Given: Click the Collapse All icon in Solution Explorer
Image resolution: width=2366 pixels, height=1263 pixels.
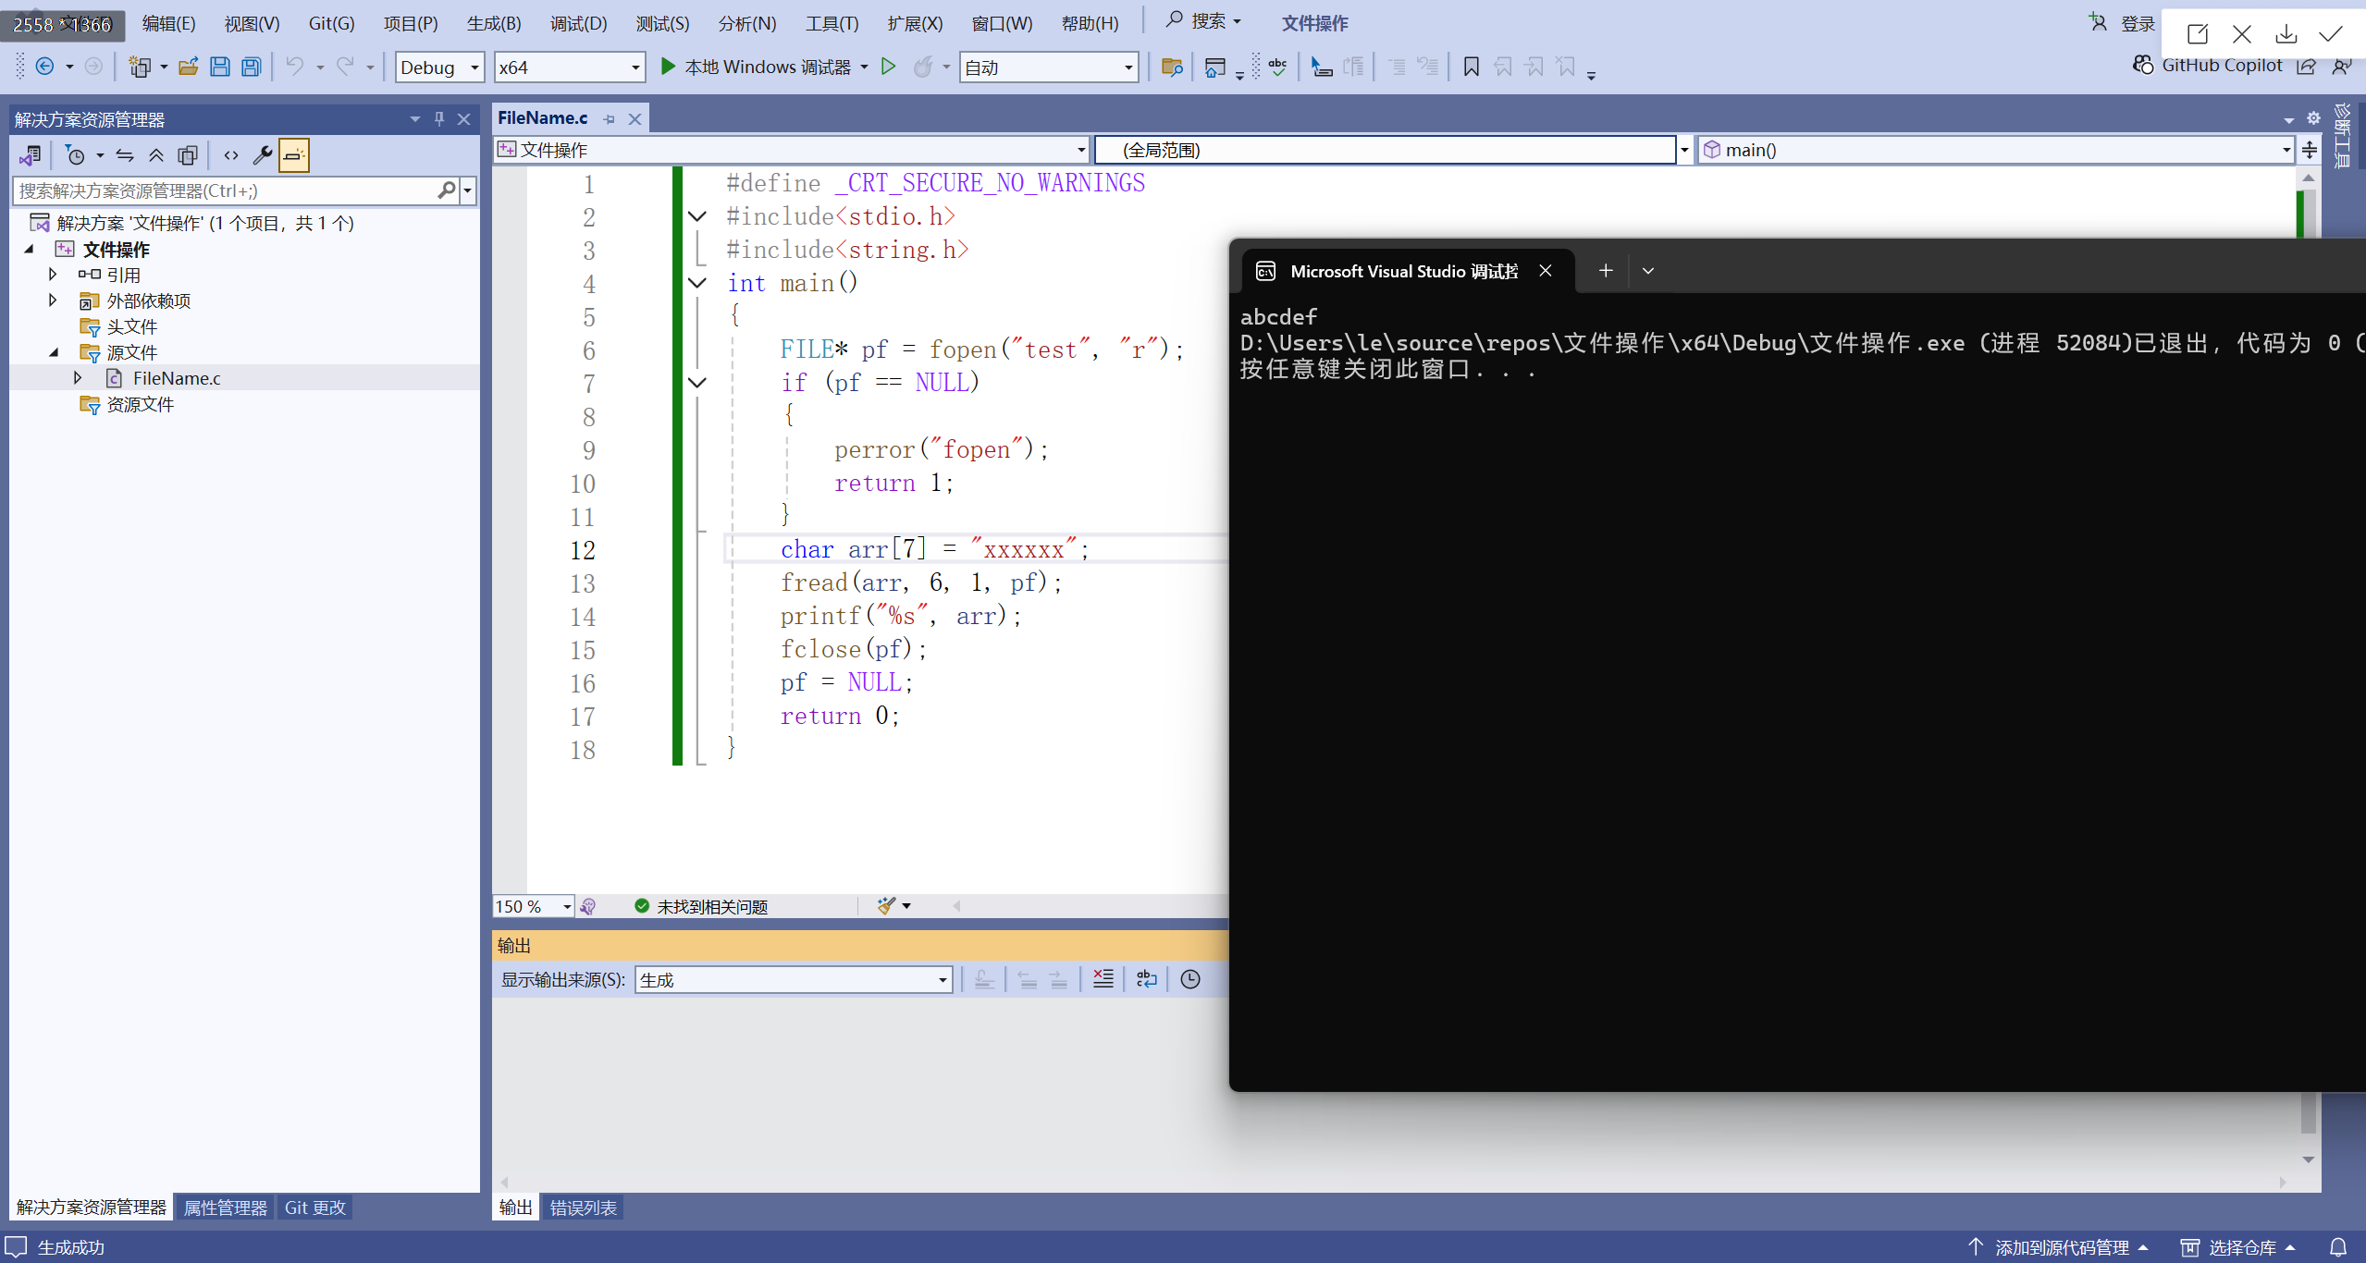Looking at the screenshot, I should click(156, 155).
